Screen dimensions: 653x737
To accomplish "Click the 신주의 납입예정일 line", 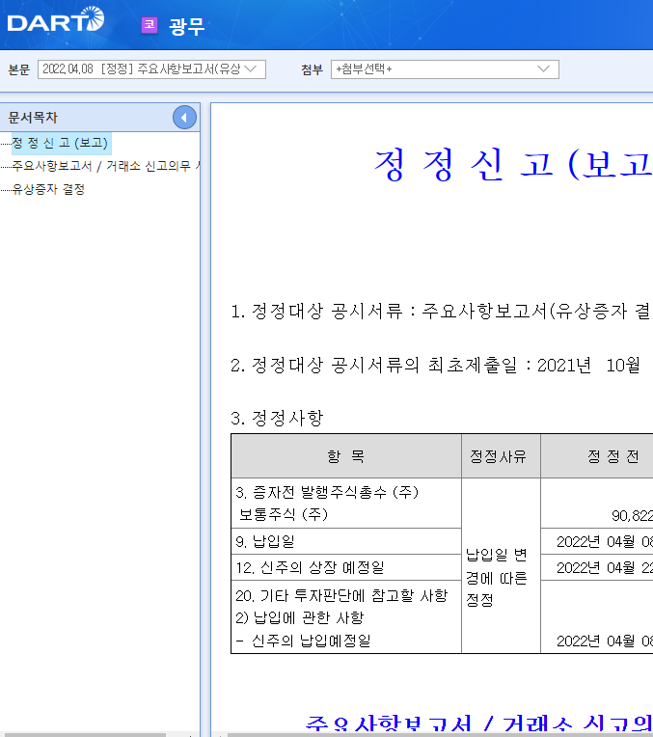I will click(x=303, y=641).
